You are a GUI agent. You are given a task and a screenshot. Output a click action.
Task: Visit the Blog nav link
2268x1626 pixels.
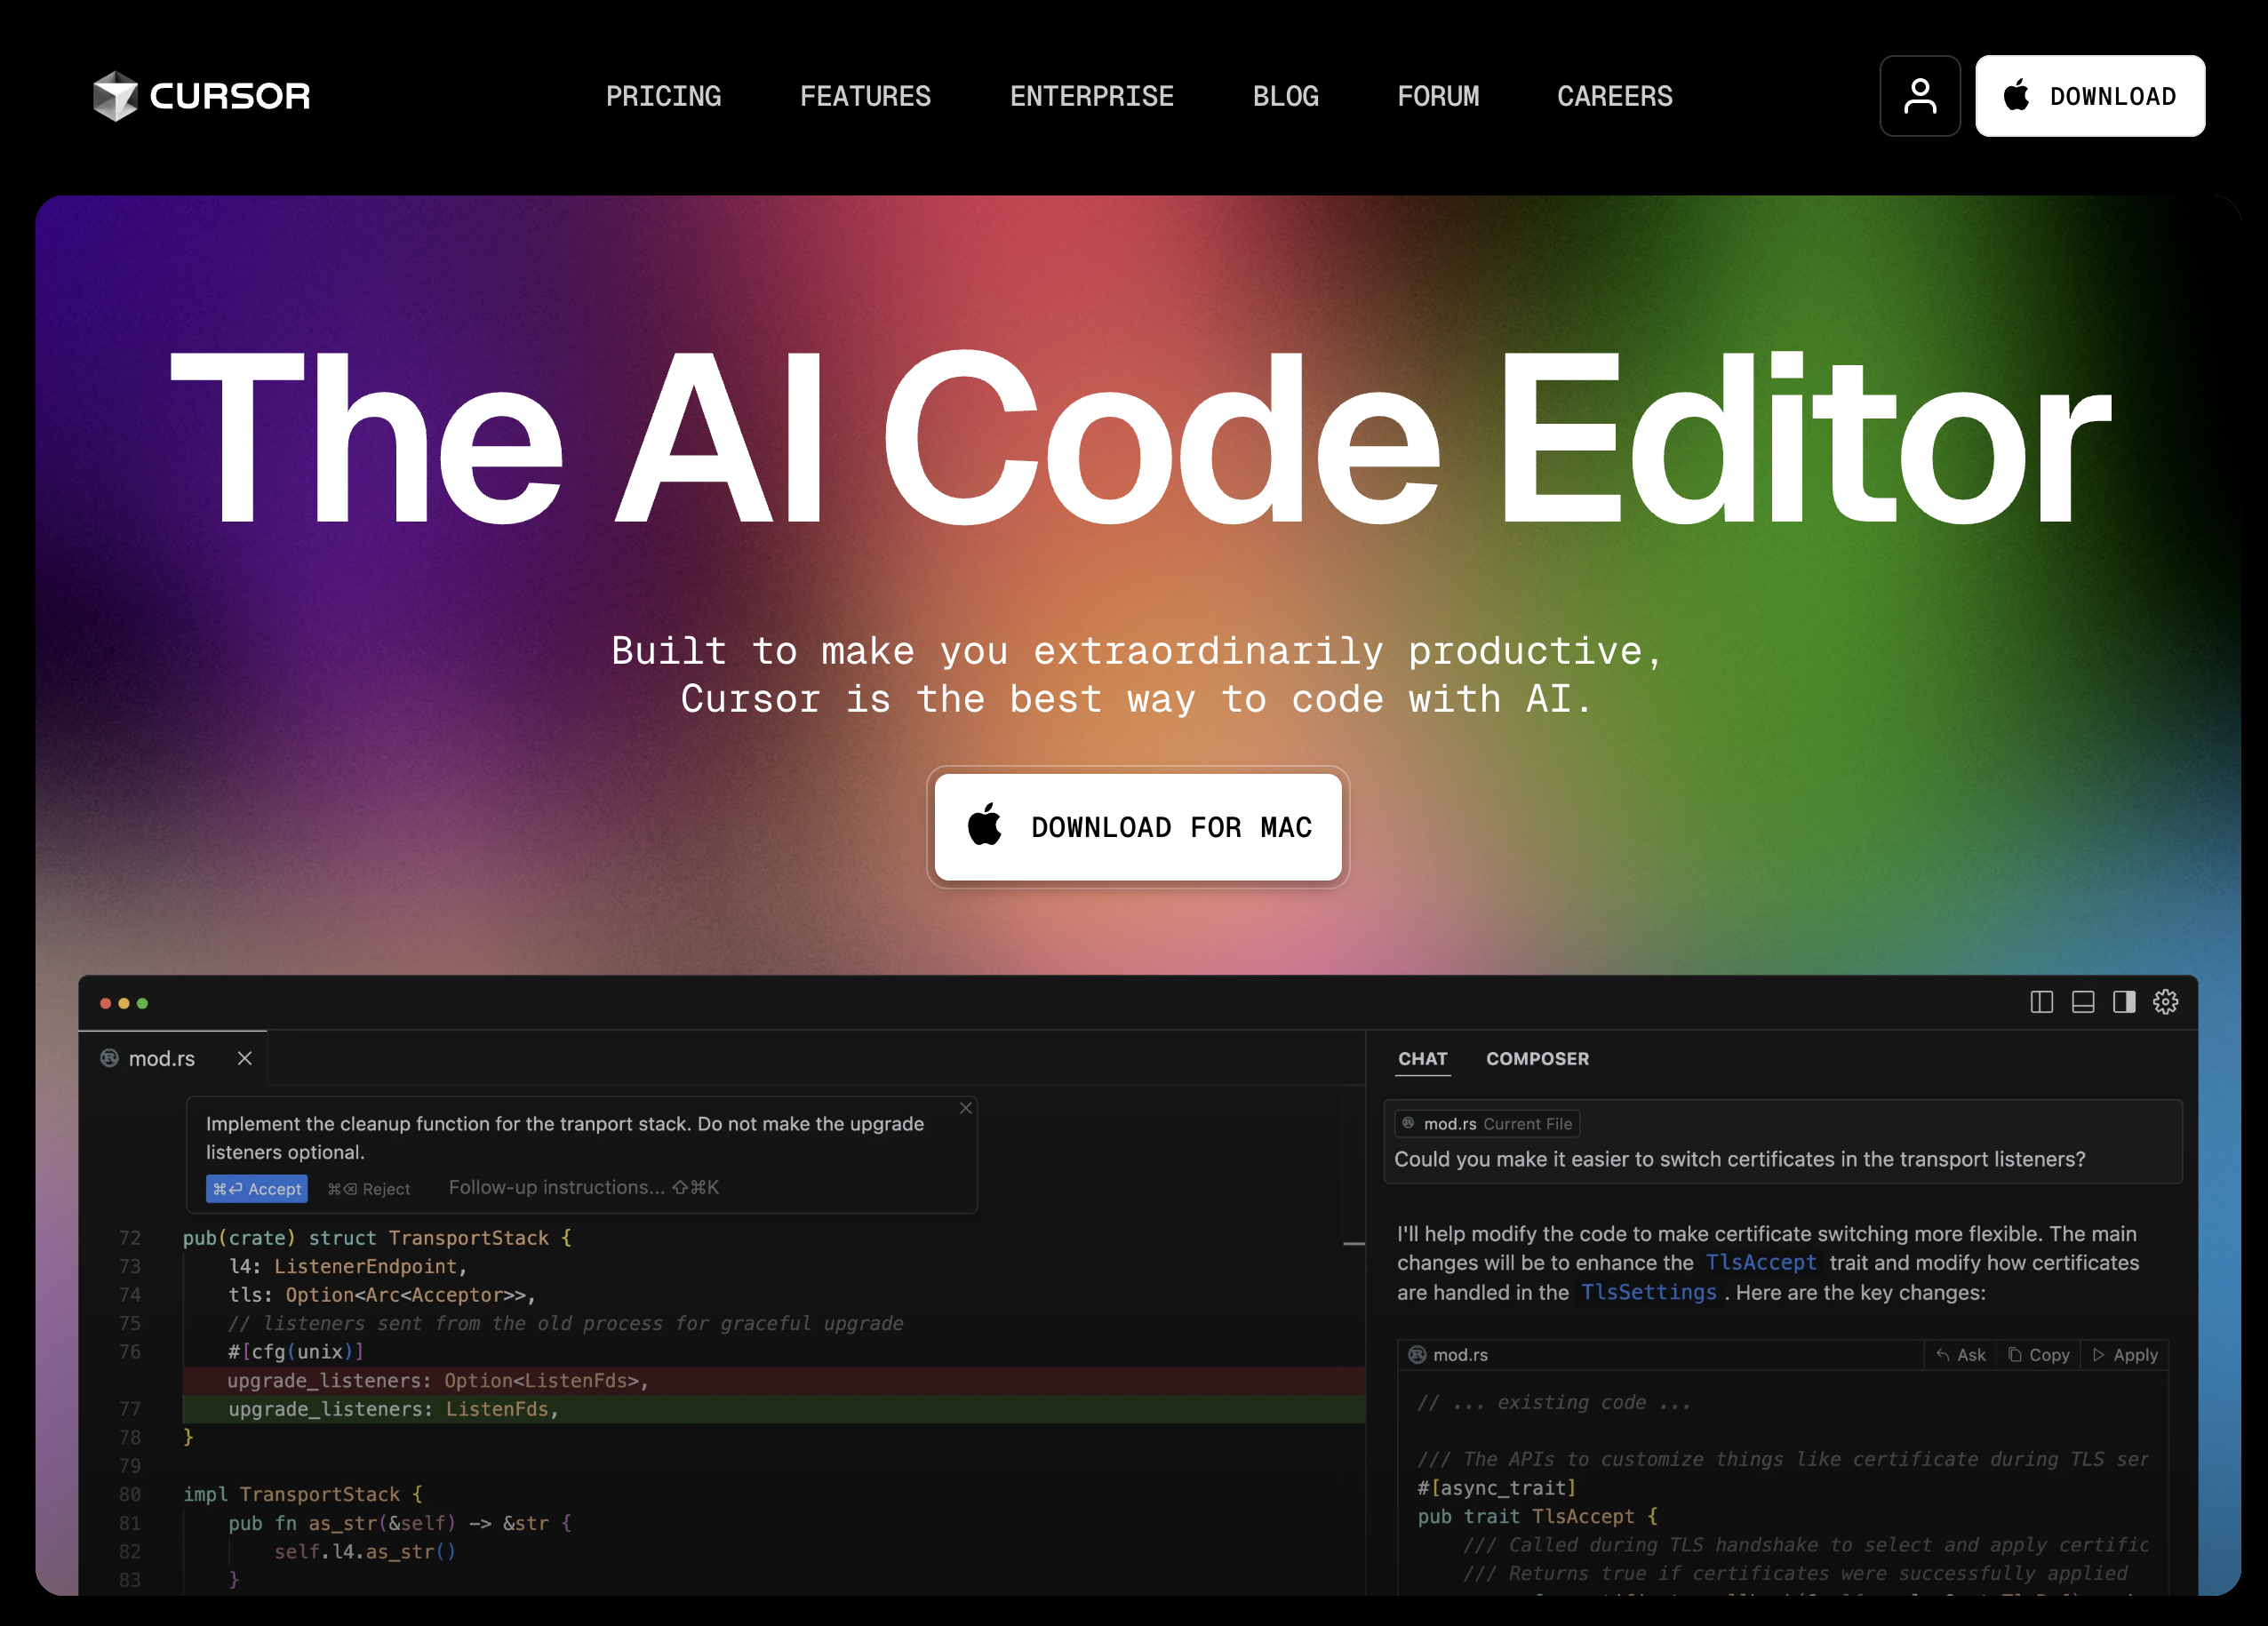click(1285, 96)
